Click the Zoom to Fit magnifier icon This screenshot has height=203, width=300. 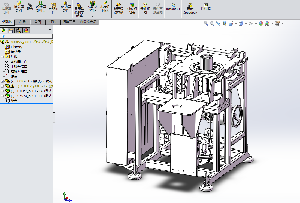[x=206, y=24]
